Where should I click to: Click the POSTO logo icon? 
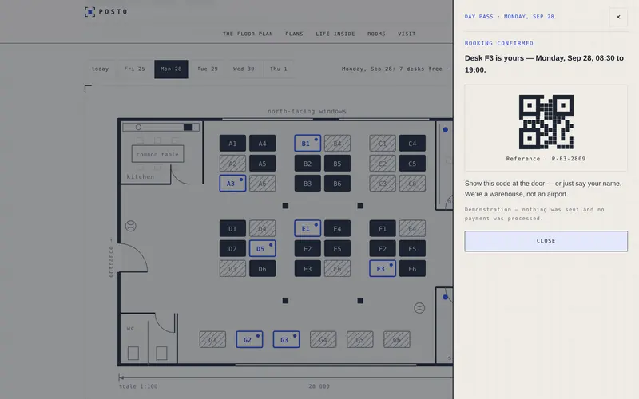(x=89, y=12)
